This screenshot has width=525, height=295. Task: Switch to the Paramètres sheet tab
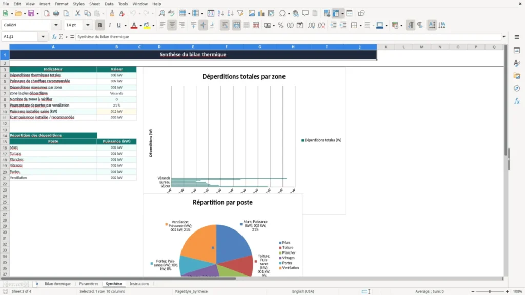point(89,284)
